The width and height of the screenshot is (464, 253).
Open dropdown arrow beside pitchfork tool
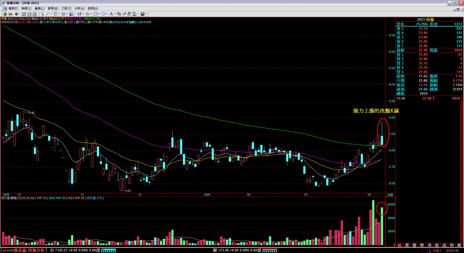click(x=83, y=14)
